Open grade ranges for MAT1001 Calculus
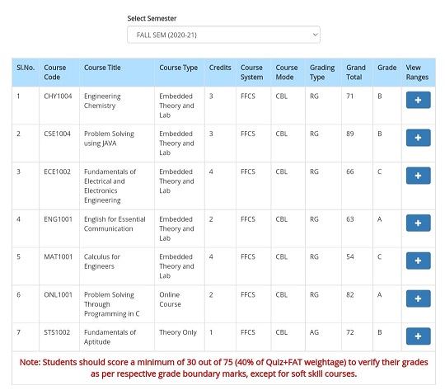The image size is (445, 390). pos(418,261)
